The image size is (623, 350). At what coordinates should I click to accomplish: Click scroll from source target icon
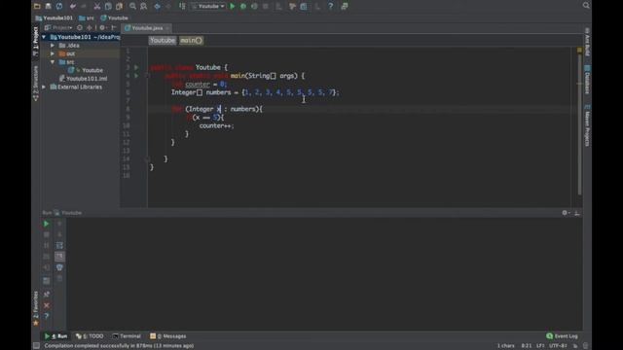click(80, 28)
